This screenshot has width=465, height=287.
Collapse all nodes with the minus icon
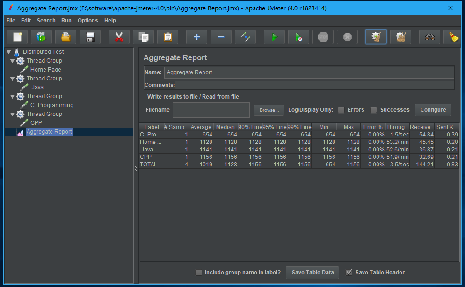tap(221, 37)
